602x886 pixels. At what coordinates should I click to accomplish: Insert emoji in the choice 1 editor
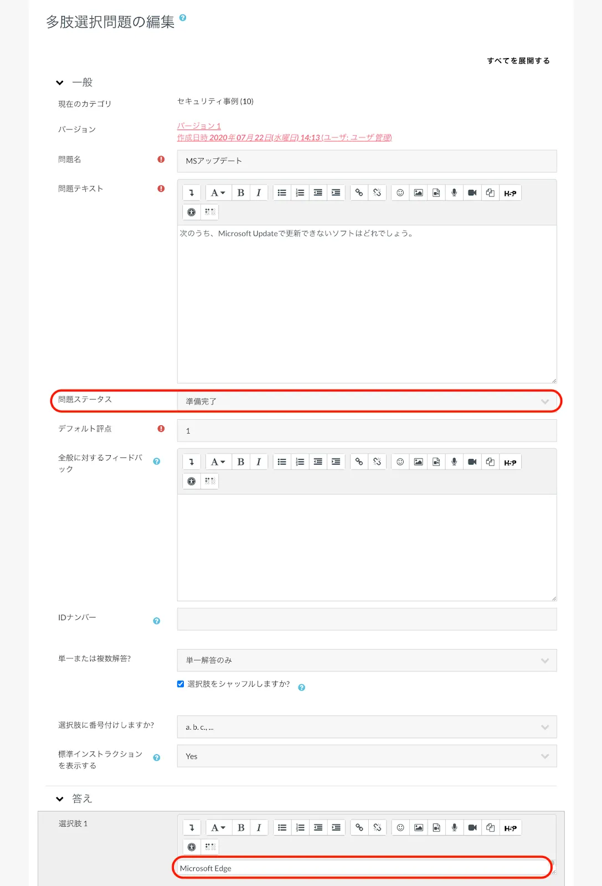click(x=400, y=828)
